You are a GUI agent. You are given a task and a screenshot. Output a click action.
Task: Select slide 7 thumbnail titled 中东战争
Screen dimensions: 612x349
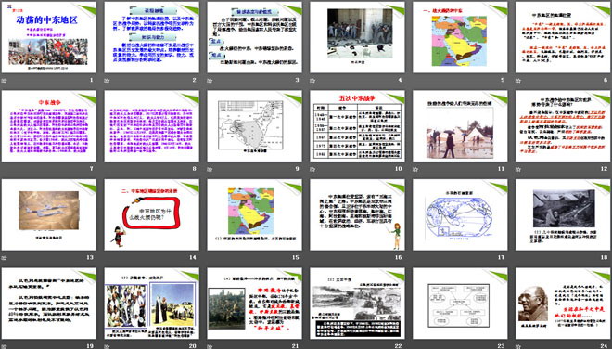(49, 126)
